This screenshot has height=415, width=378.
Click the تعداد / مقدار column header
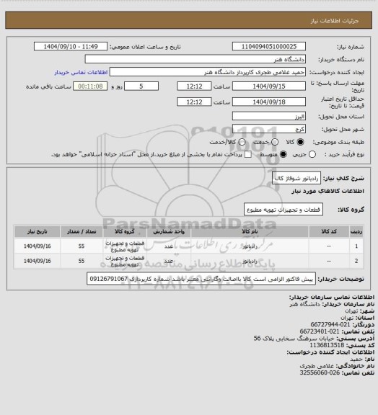(x=82, y=231)
